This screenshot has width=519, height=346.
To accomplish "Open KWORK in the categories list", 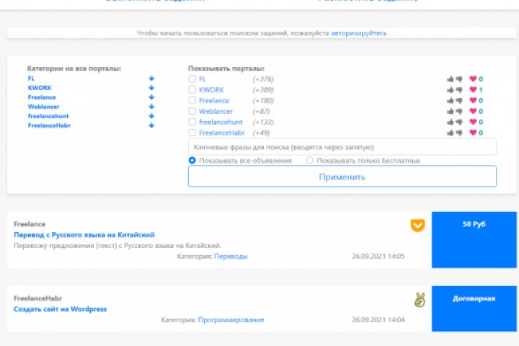I will coord(40,88).
